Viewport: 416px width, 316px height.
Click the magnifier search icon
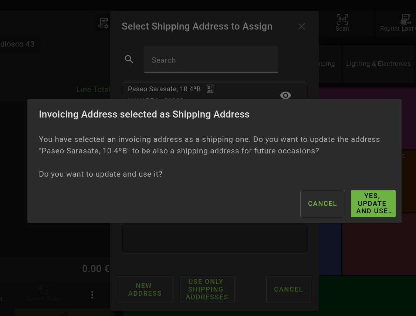coord(129,59)
